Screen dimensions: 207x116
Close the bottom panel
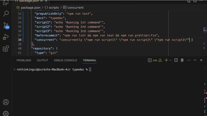click(201, 60)
